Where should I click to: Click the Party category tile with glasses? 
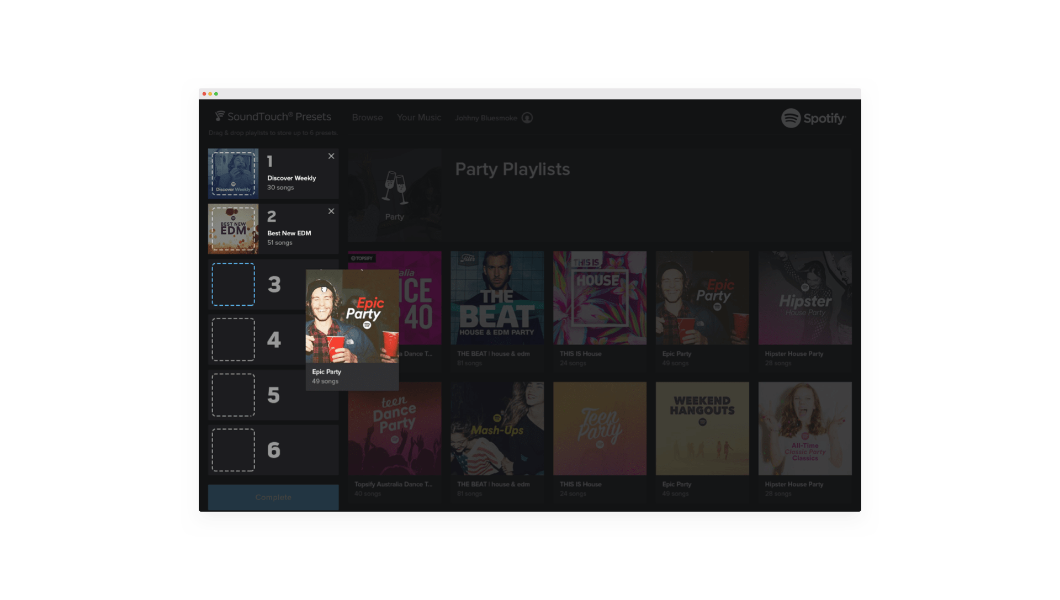(395, 195)
